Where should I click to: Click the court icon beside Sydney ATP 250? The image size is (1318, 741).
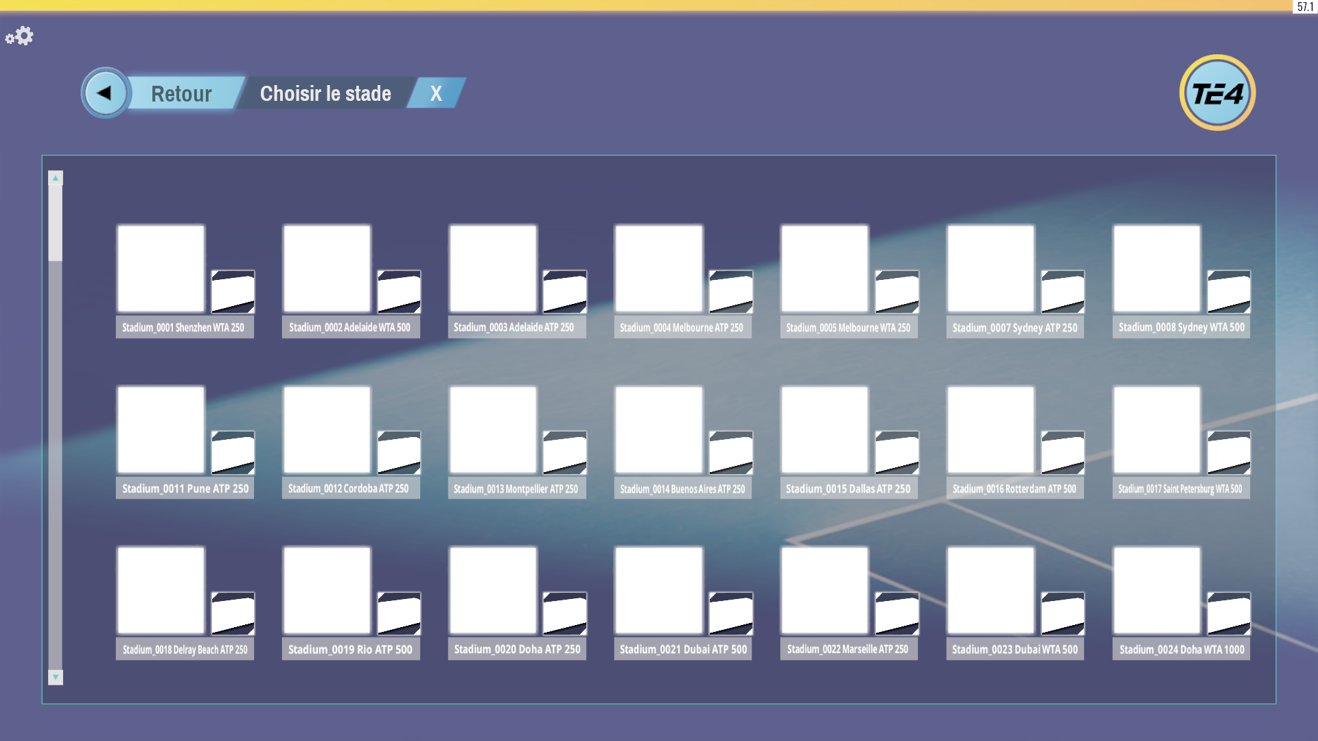(1063, 292)
